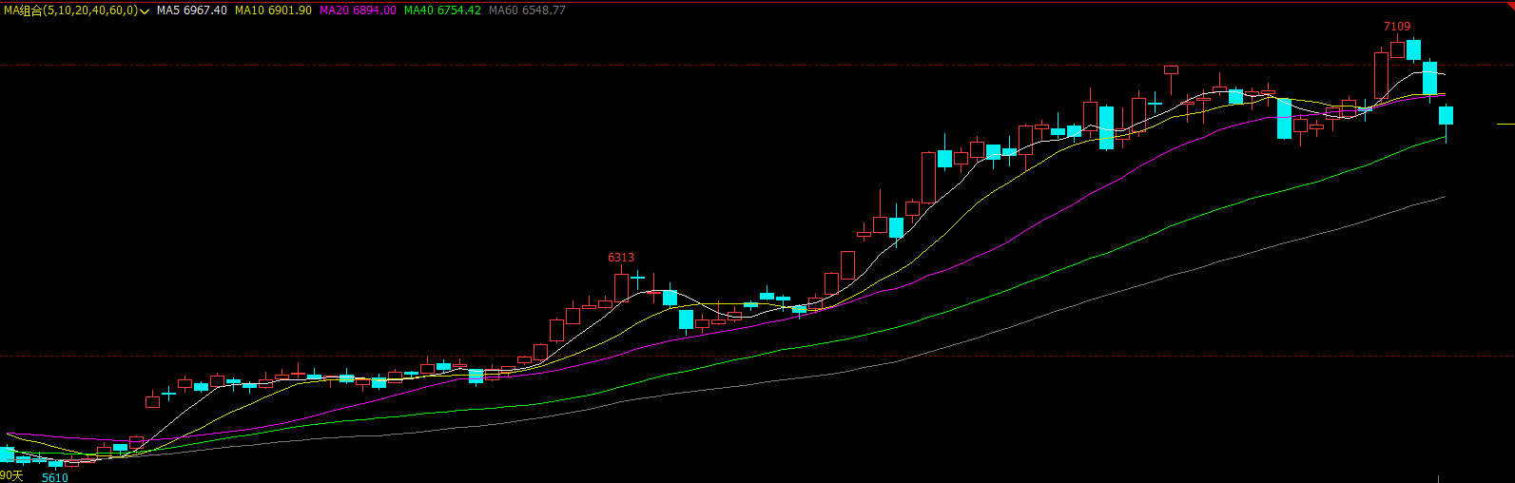
Task: Select the green MA40 6754.42 readout
Action: click(442, 10)
